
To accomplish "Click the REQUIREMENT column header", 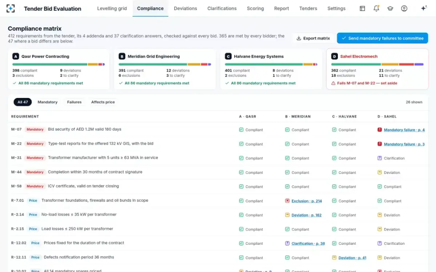I will click(x=25, y=116).
